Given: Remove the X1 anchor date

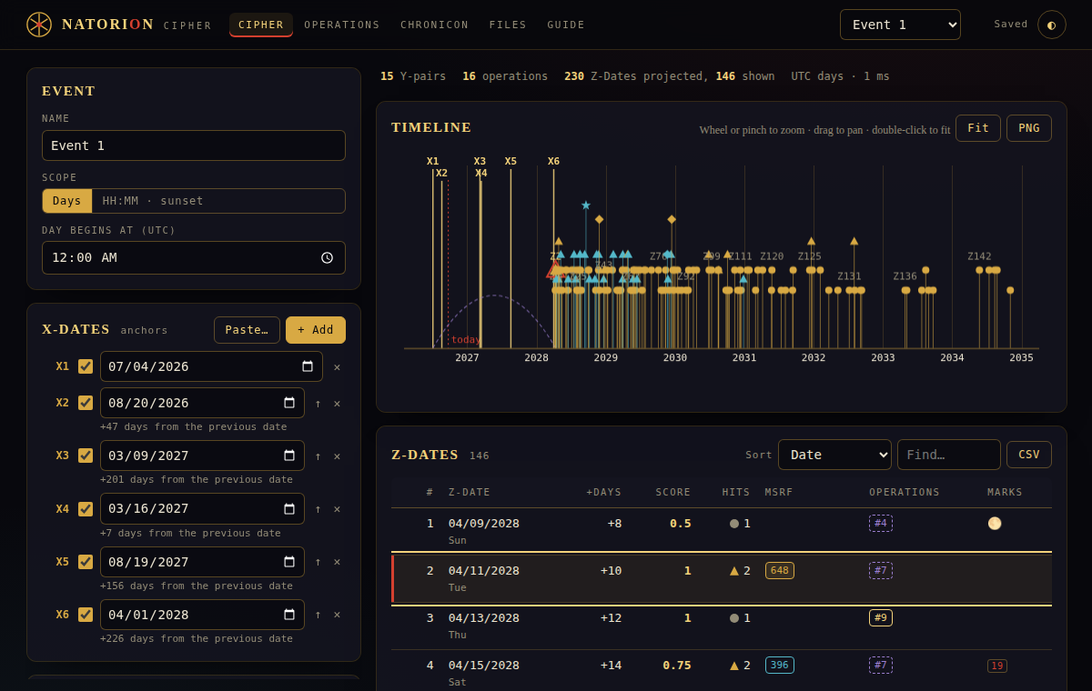Looking at the screenshot, I should coord(337,367).
